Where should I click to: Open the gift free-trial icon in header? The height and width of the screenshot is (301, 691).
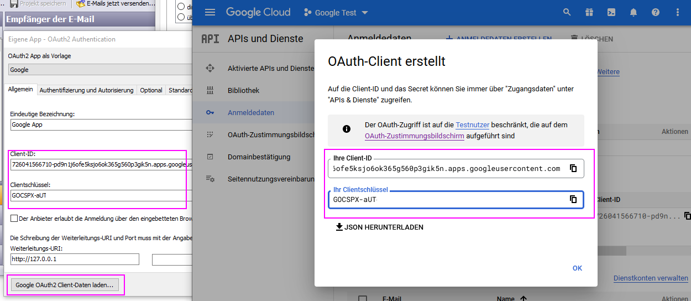(x=590, y=12)
